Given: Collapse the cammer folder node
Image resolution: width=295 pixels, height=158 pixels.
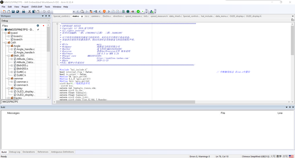Looking at the screenshot, I should pos(9,78).
